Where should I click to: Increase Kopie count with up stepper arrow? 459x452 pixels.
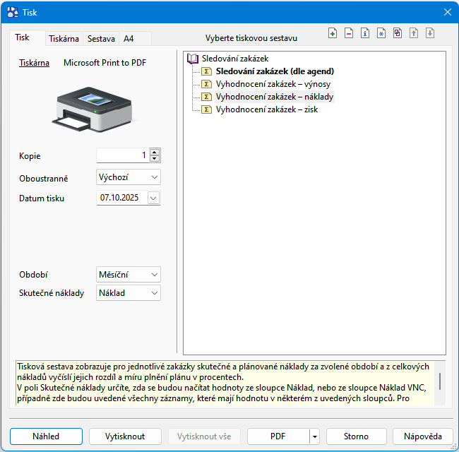pos(155,152)
